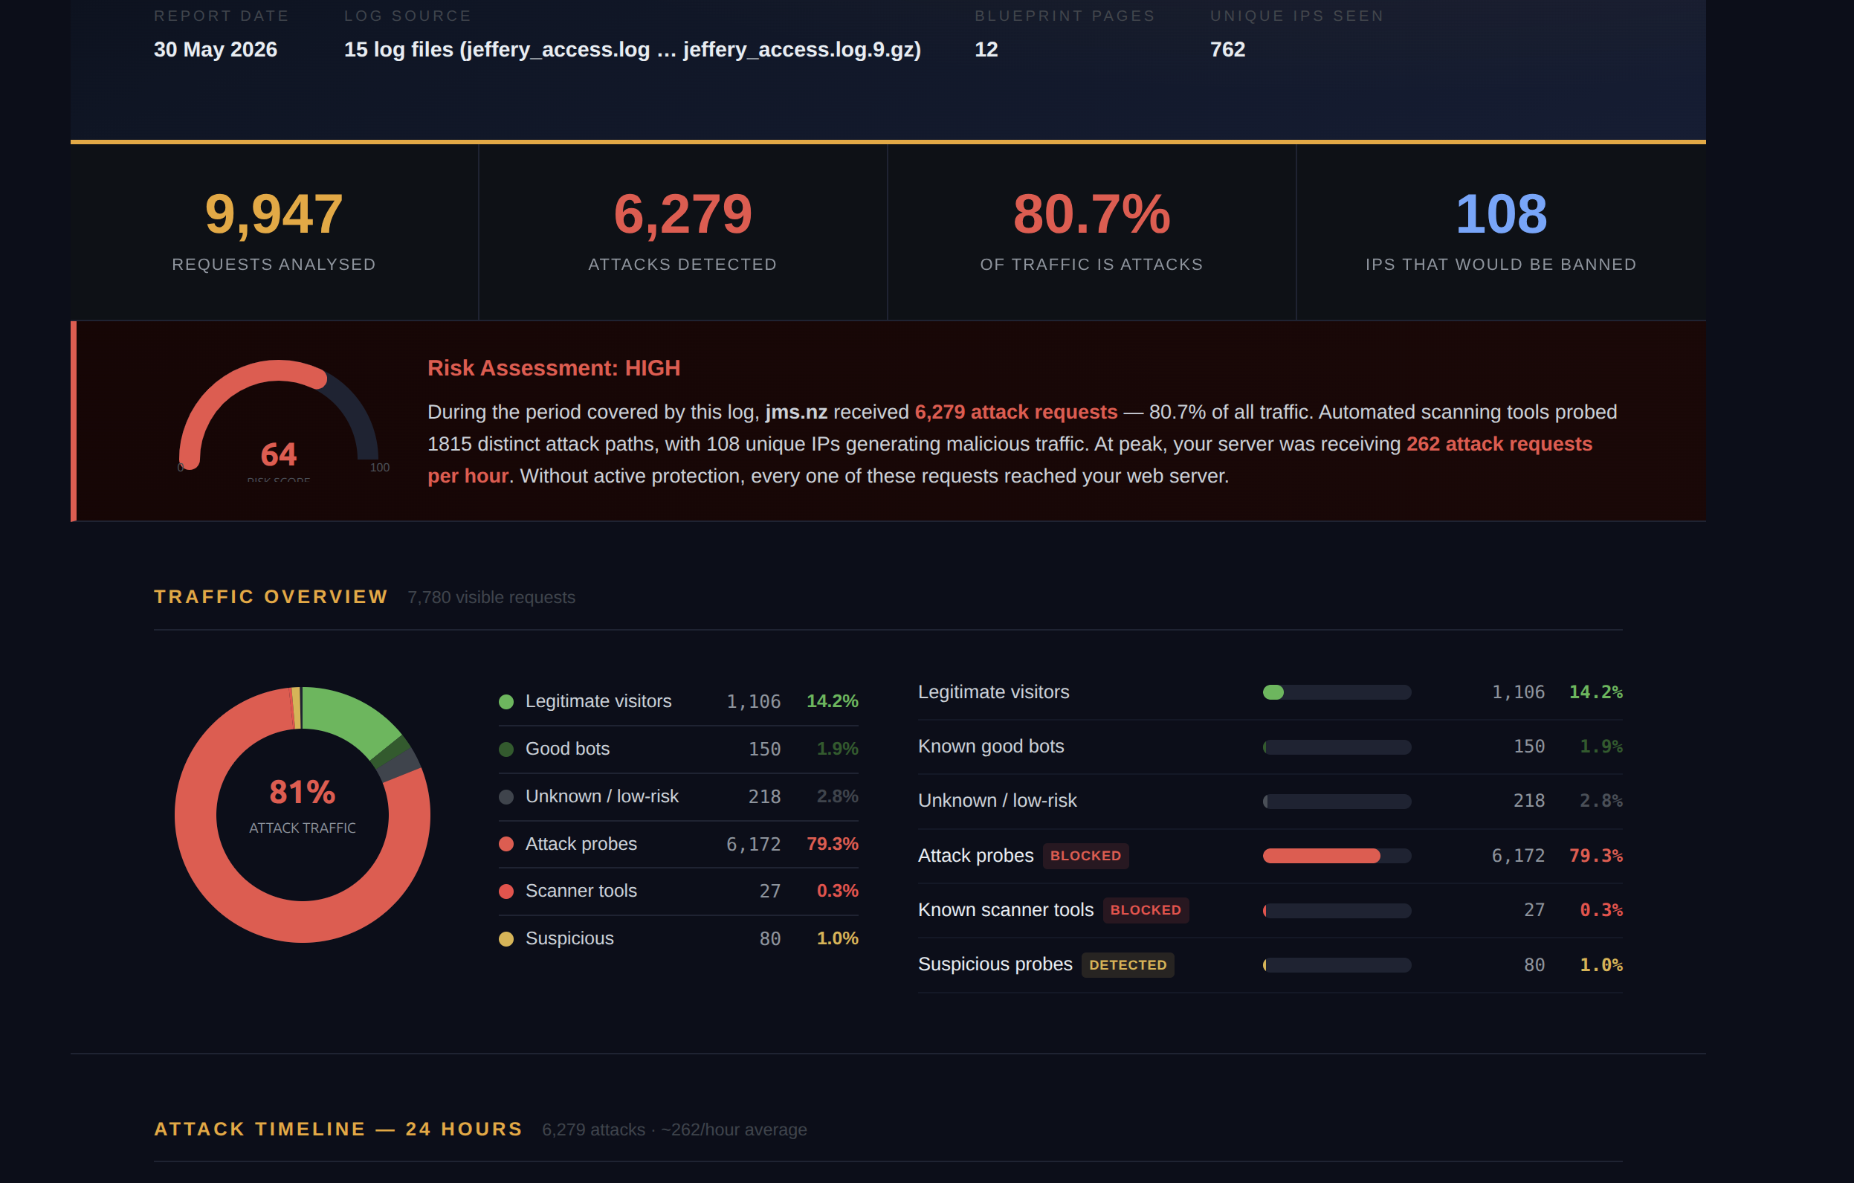Image resolution: width=1854 pixels, height=1183 pixels.
Task: Click the Legitimate visitors legend label
Action: (x=598, y=702)
